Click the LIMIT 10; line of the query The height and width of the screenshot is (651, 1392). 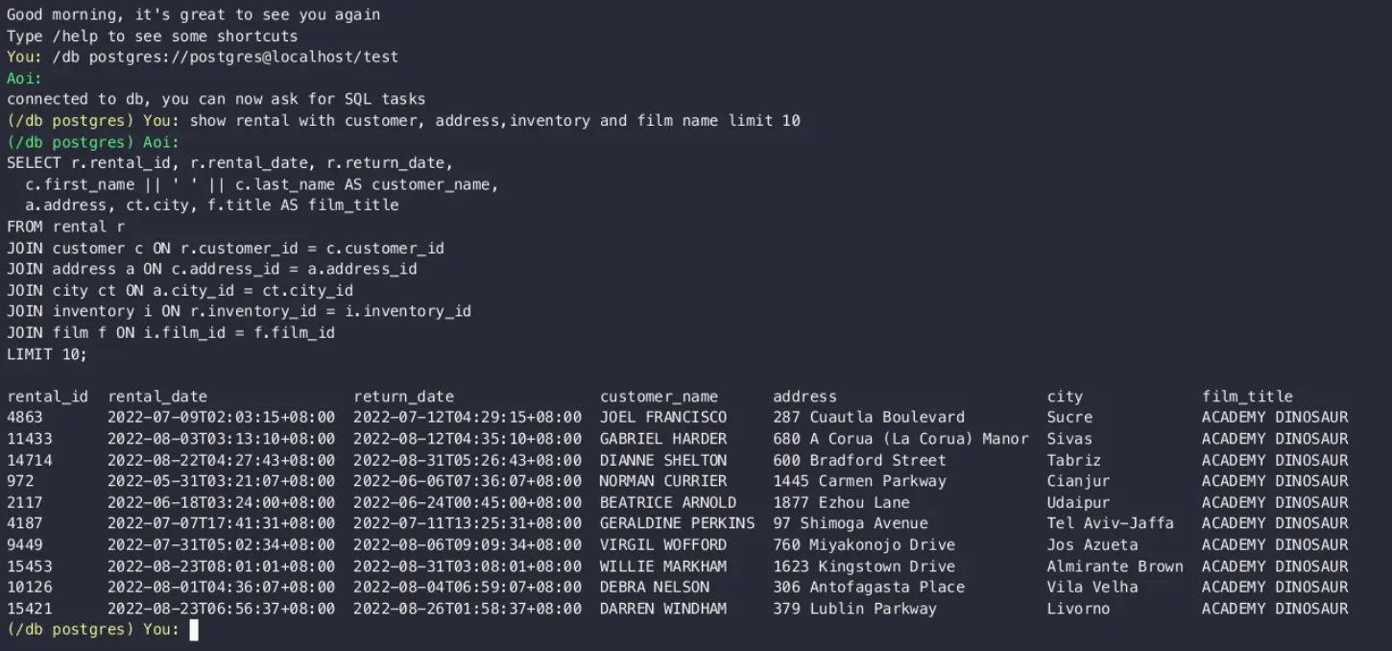[47, 354]
